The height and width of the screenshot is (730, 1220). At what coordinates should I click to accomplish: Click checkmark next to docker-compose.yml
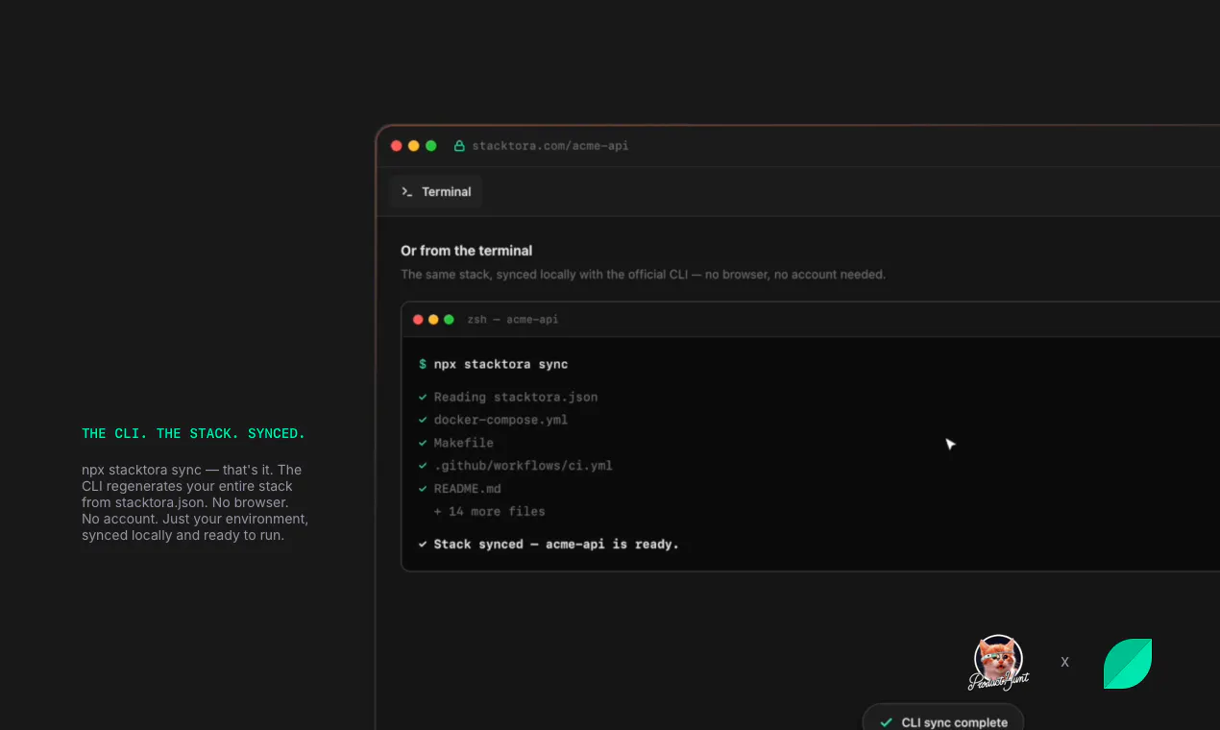click(x=423, y=420)
